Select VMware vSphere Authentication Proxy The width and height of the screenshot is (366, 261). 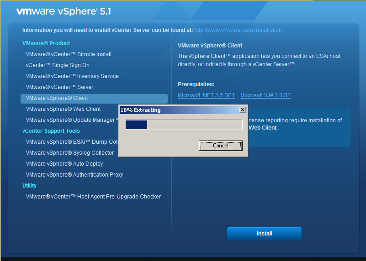74,175
